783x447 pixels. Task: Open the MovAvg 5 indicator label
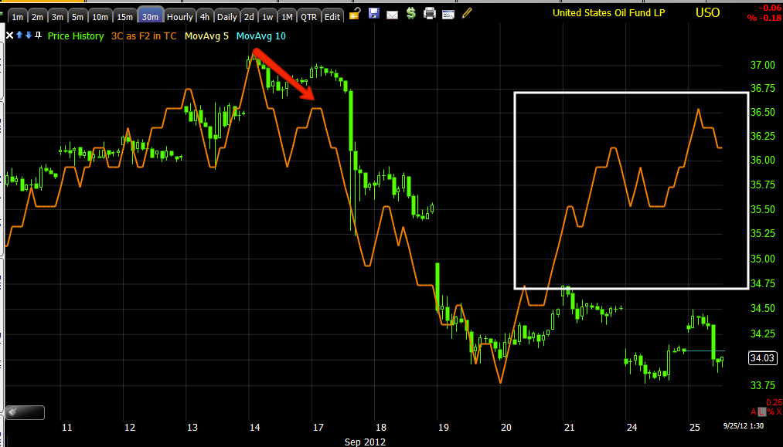click(x=206, y=36)
